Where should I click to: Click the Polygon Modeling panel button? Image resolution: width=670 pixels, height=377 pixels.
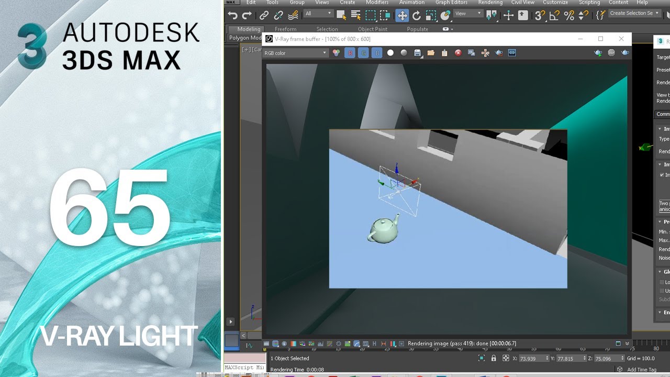[x=245, y=38]
